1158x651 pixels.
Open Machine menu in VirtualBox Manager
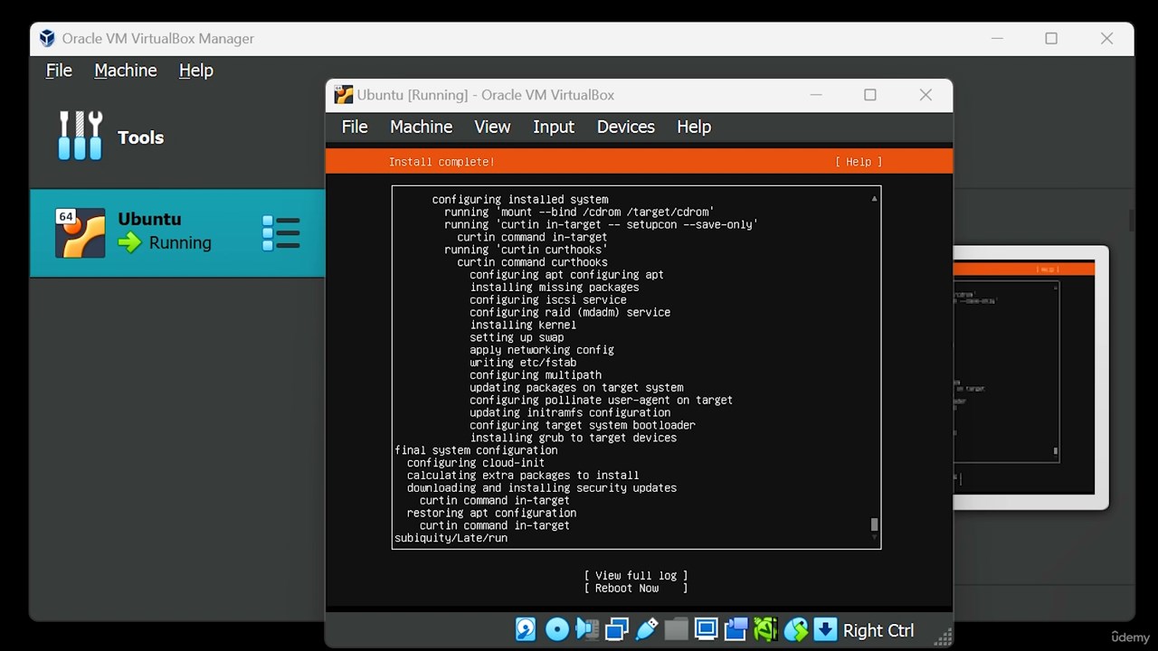coord(126,71)
